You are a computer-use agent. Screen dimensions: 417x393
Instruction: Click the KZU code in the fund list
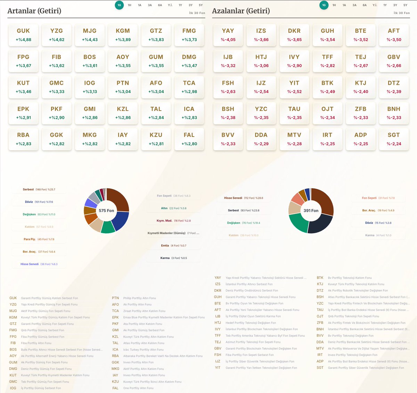pos(115,382)
